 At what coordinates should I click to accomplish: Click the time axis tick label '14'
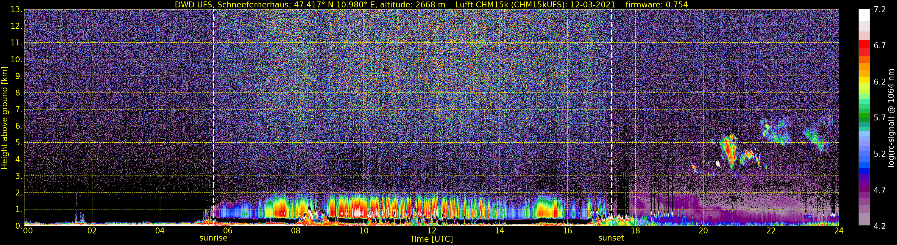[499, 231]
